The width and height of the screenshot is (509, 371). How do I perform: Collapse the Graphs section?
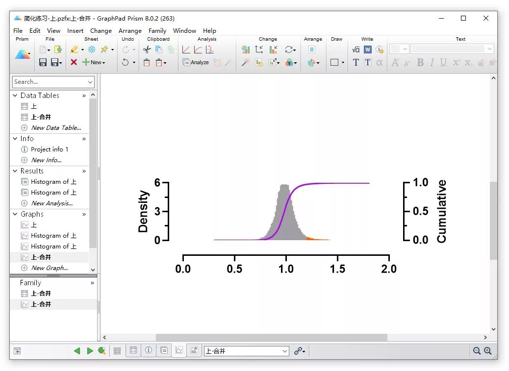[x=15, y=214]
